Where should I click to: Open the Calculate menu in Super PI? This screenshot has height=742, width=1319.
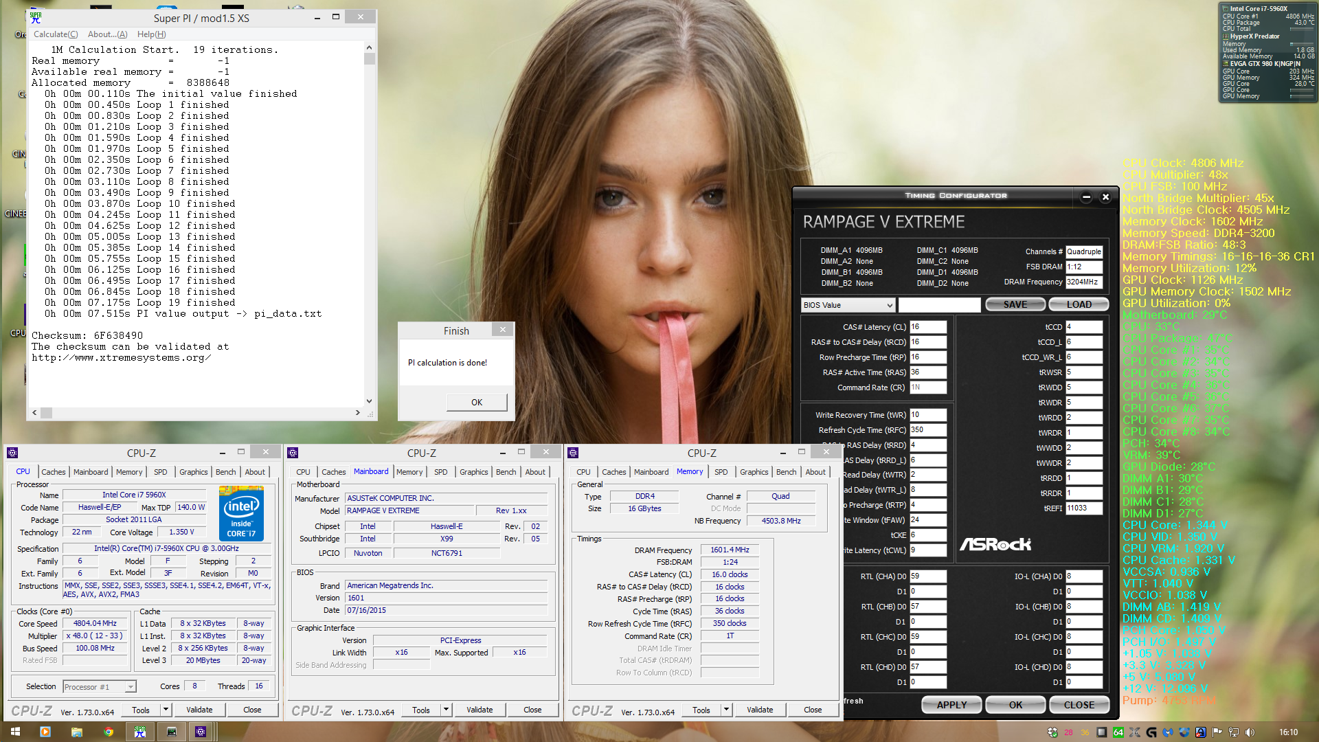(x=56, y=34)
